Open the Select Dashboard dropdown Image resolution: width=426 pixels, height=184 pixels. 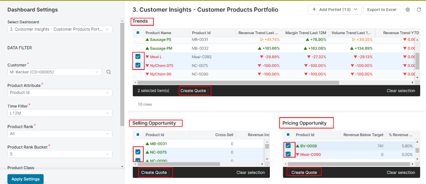tap(60, 29)
